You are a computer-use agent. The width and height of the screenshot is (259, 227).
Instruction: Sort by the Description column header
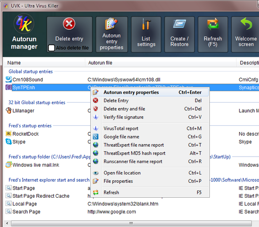click(248, 63)
